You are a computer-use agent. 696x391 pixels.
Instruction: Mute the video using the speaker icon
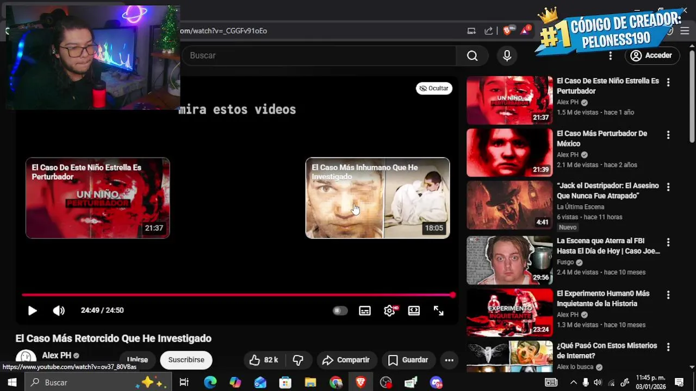tap(59, 311)
